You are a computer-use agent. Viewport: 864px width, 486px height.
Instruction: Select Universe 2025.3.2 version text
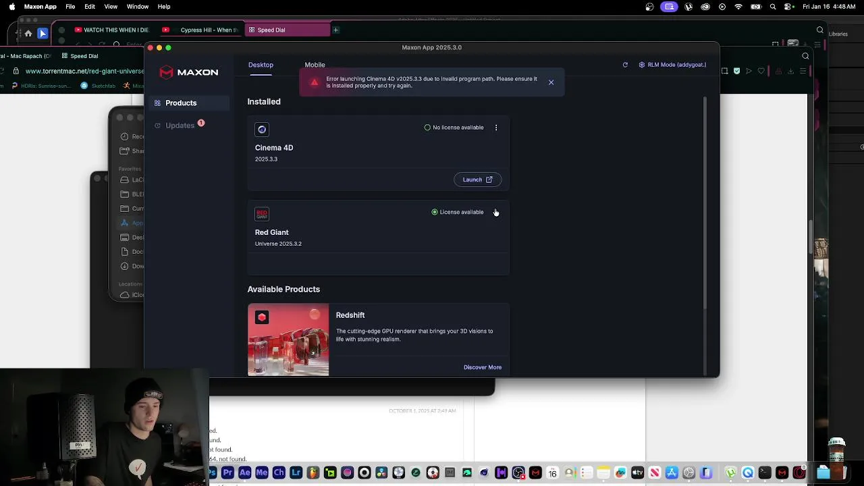278,244
